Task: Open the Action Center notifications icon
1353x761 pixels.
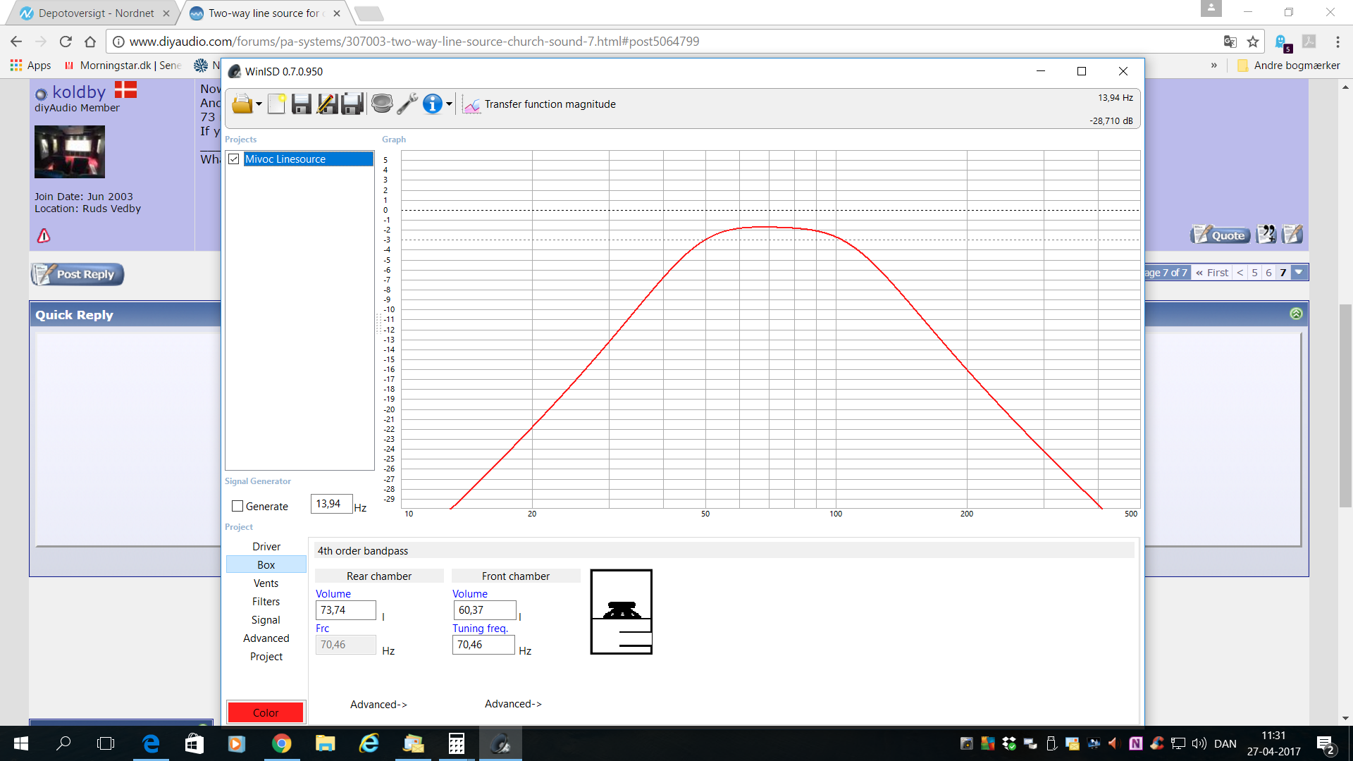Action: 1326,744
